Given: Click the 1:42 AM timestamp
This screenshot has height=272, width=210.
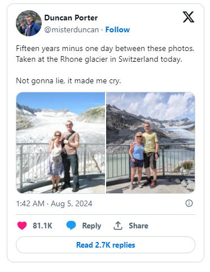Looking at the screenshot, I should [30, 203].
